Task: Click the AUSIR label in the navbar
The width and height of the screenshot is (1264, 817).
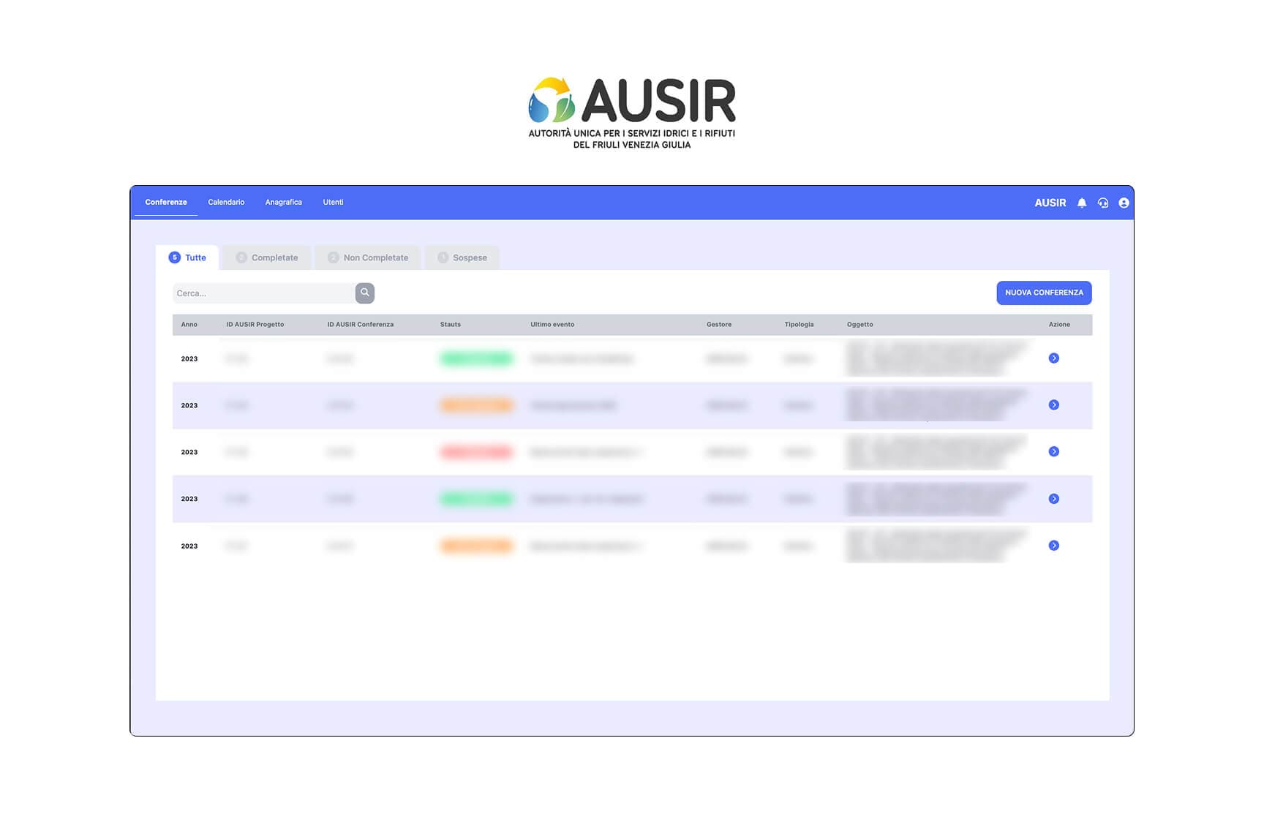Action: [1050, 203]
